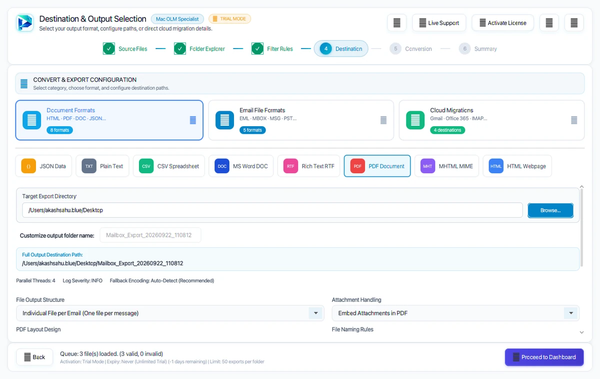Click the down chevron below the settings scrollbar
600x379 pixels.
[581, 332]
